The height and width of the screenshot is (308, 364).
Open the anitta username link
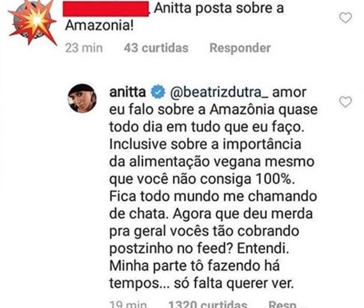(128, 92)
